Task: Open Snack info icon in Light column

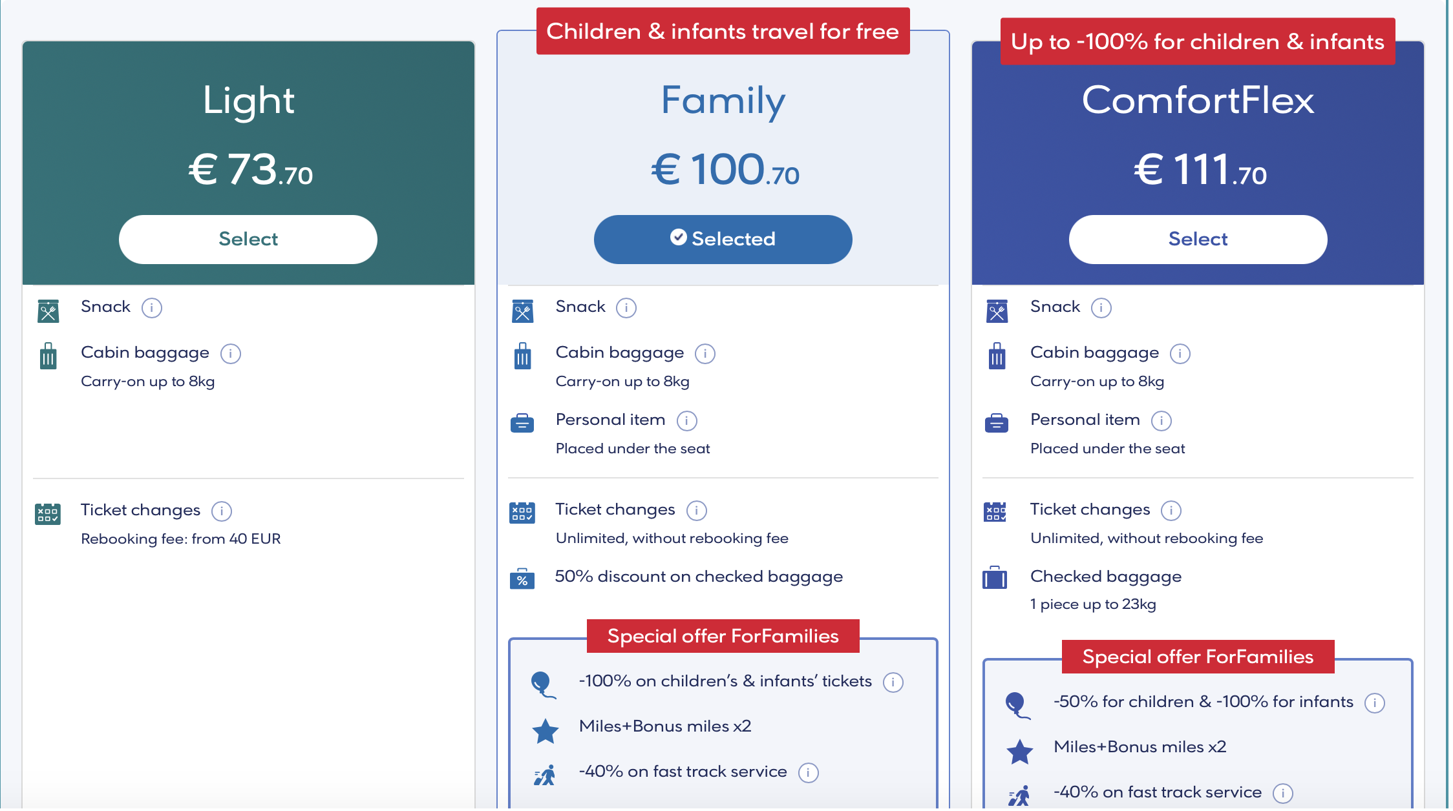Action: (152, 308)
